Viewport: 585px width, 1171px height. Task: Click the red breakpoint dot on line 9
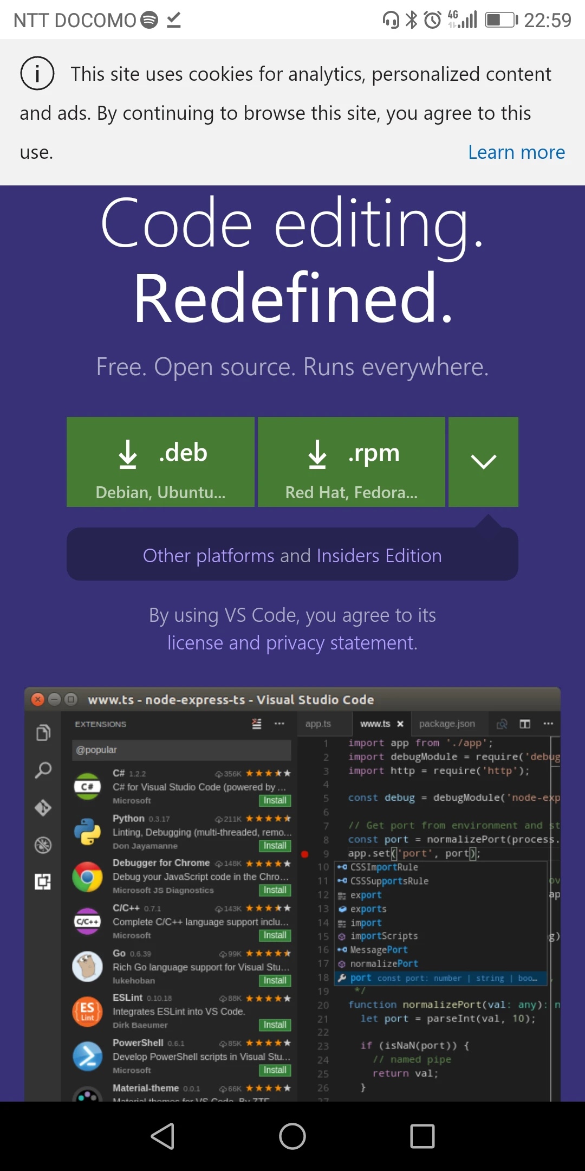click(304, 854)
